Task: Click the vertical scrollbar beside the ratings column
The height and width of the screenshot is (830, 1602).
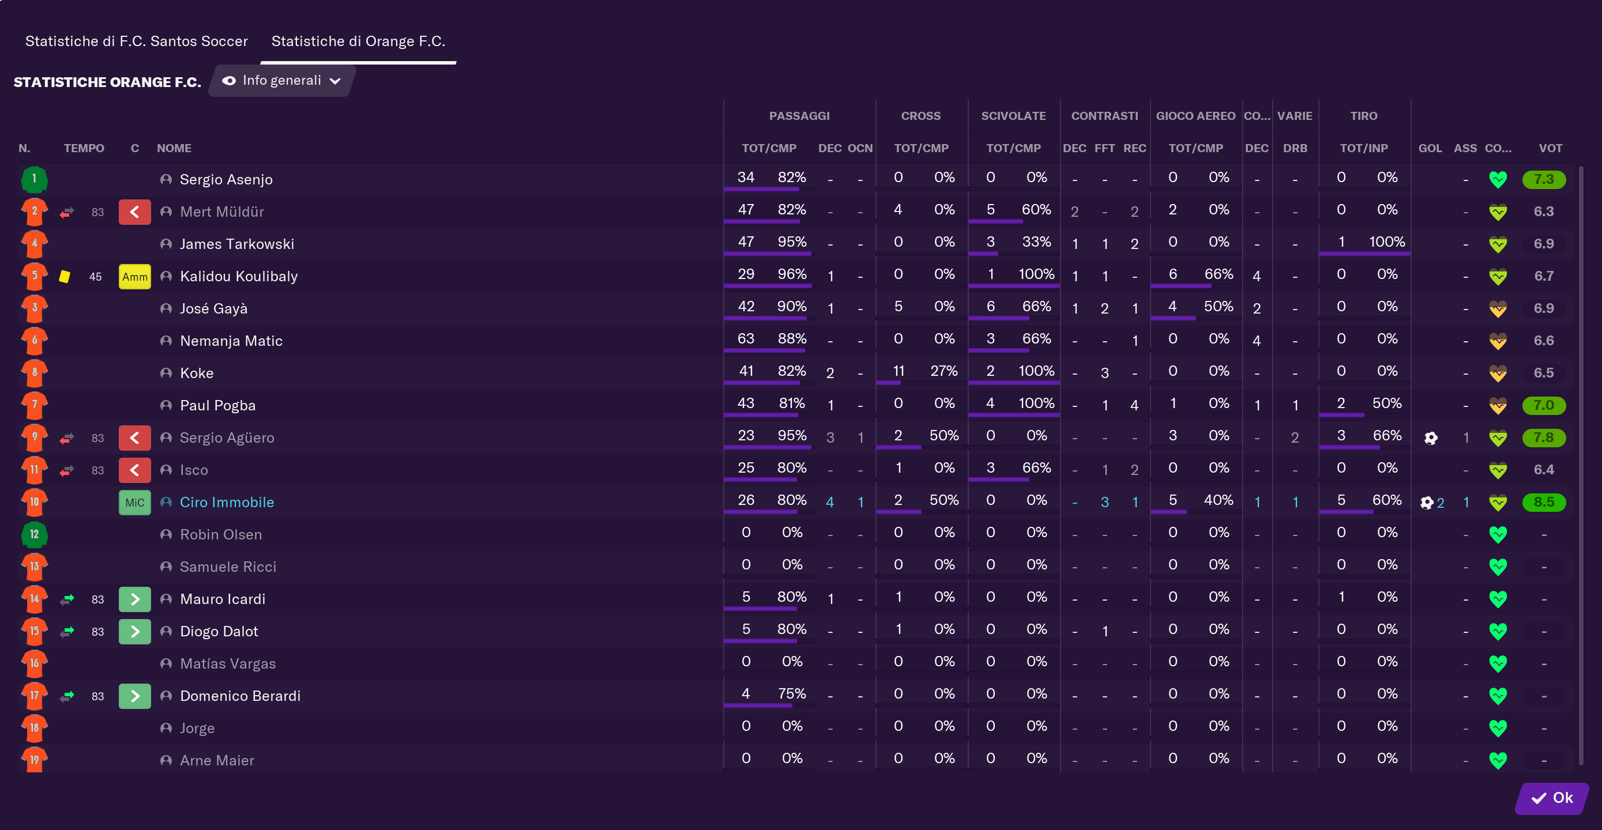Action: coord(1580,465)
